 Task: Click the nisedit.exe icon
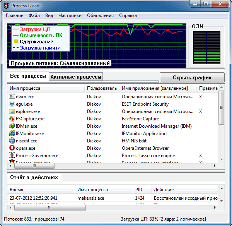click(12, 141)
